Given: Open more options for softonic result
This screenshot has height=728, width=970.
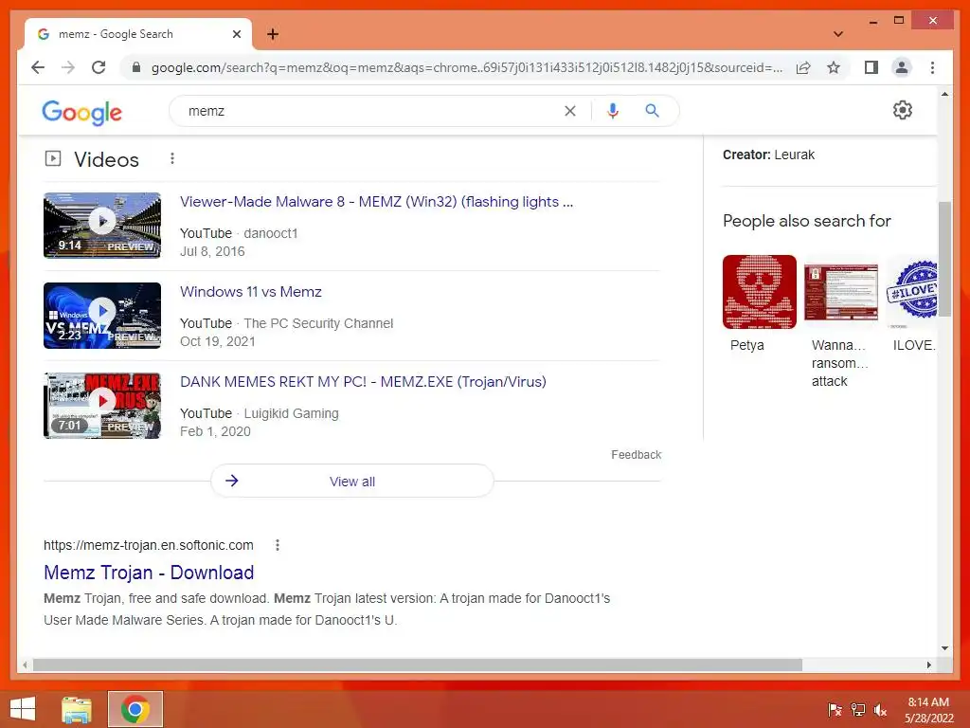Looking at the screenshot, I should [278, 545].
